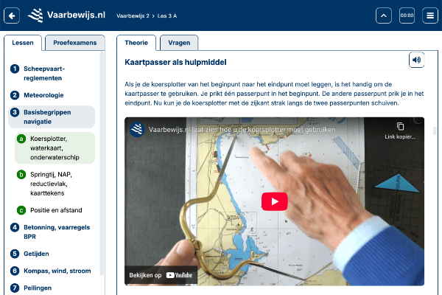Click green 'b' circle icon

click(21, 175)
